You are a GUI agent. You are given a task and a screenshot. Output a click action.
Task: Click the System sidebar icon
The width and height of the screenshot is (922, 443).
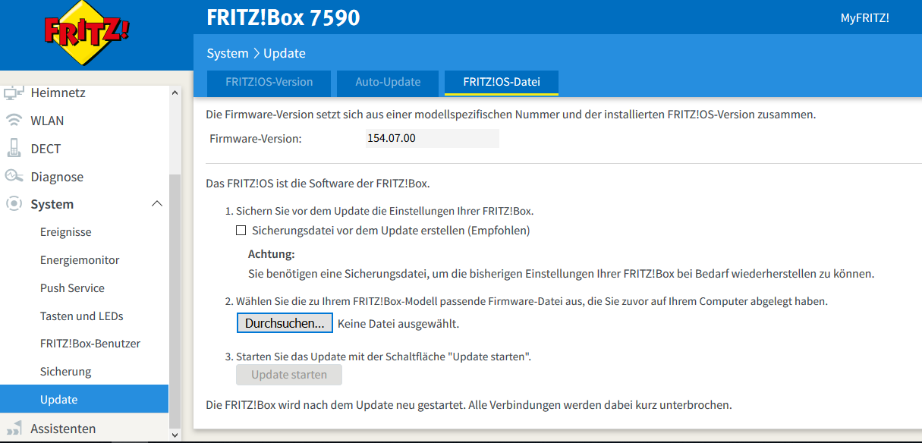tap(14, 204)
